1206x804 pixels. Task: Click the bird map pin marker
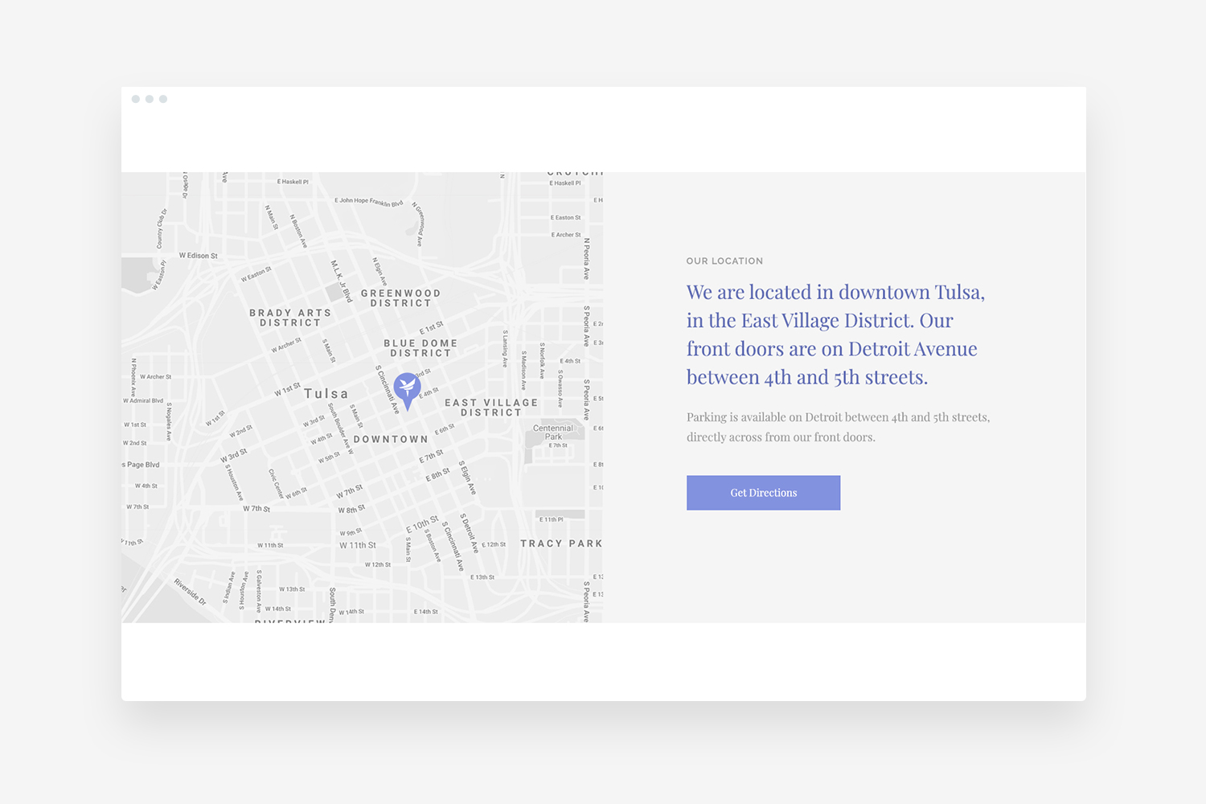tap(407, 388)
